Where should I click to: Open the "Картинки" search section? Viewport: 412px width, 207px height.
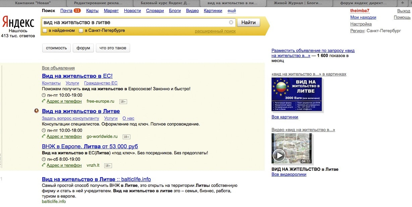pyautogui.click(x=213, y=11)
